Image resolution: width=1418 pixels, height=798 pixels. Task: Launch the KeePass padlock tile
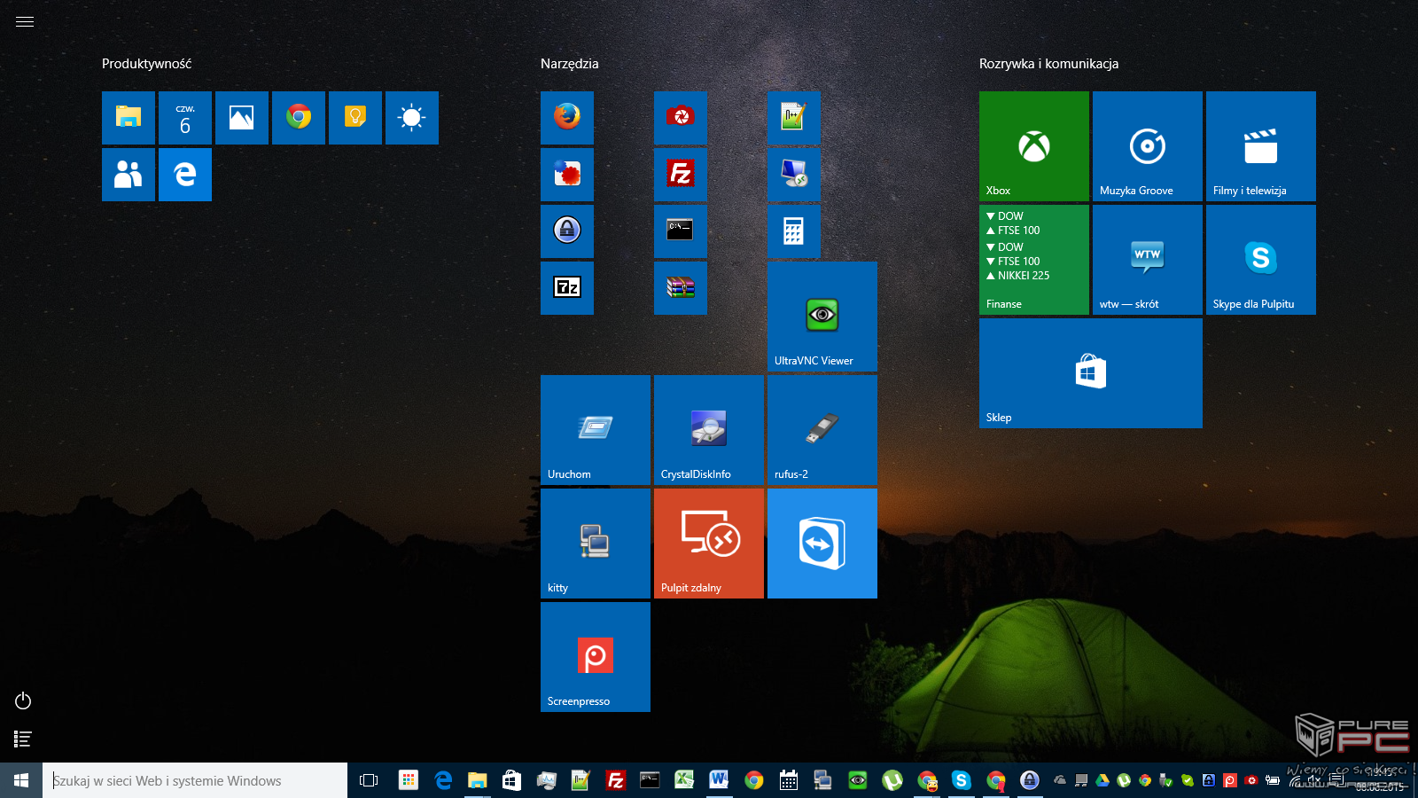click(x=567, y=231)
